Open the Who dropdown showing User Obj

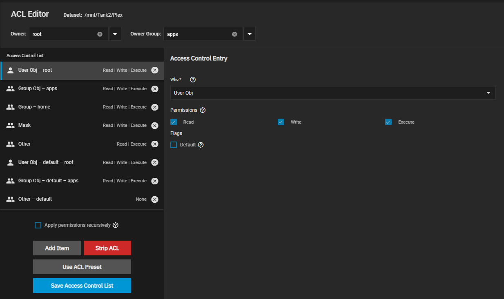coord(332,93)
